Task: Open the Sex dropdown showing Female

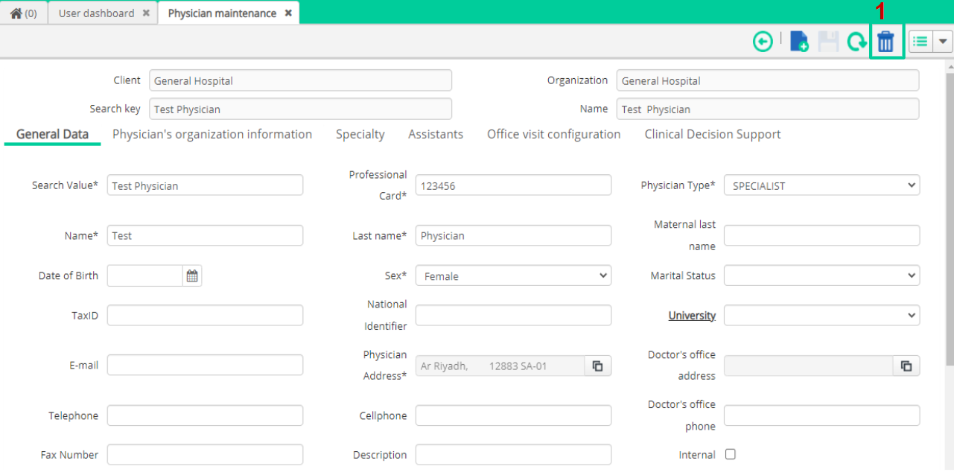Action: 513,275
